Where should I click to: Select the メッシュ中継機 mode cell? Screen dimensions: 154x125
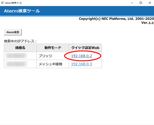53,64
